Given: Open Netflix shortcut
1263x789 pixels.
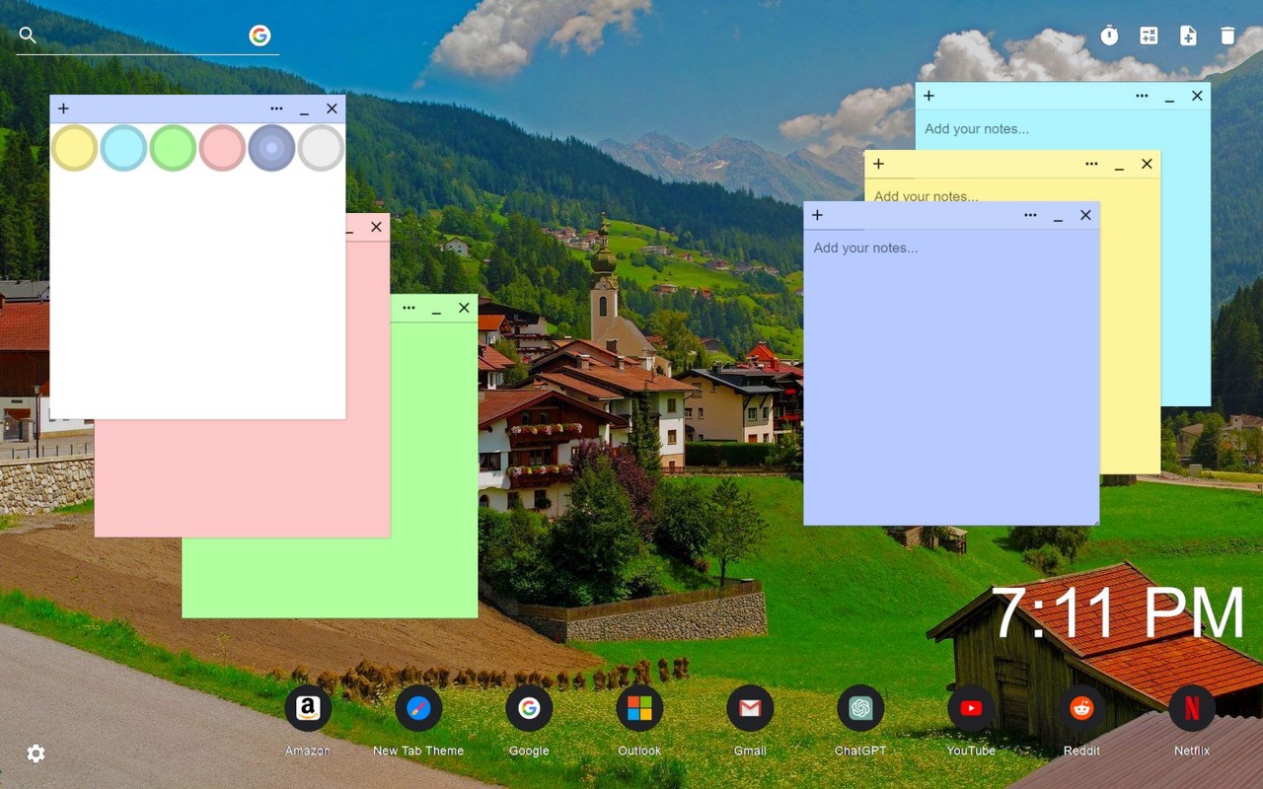Looking at the screenshot, I should coord(1192,708).
